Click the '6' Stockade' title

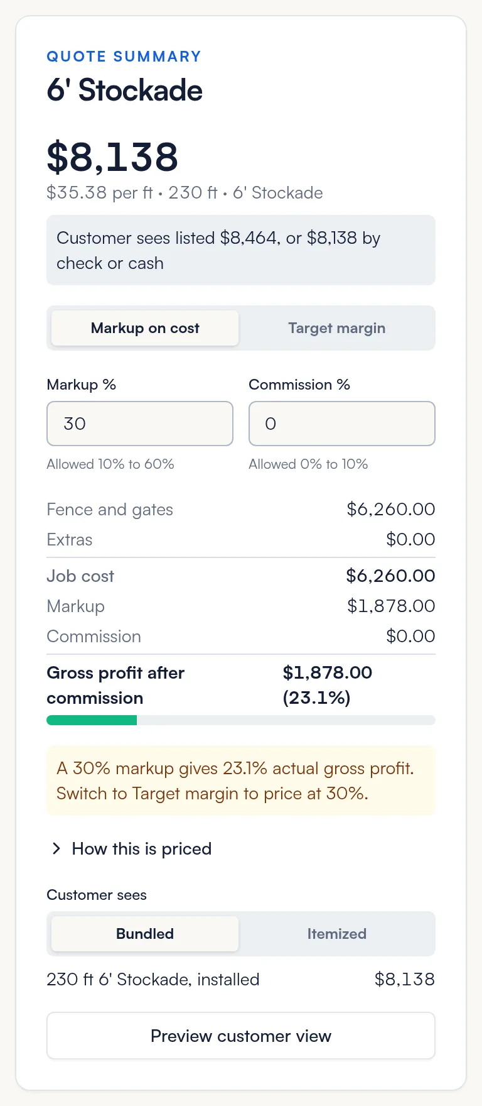[125, 90]
